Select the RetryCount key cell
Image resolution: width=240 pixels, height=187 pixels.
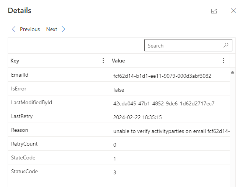point(24,144)
